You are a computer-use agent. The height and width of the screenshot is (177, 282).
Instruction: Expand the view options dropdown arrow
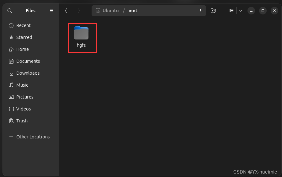240,11
